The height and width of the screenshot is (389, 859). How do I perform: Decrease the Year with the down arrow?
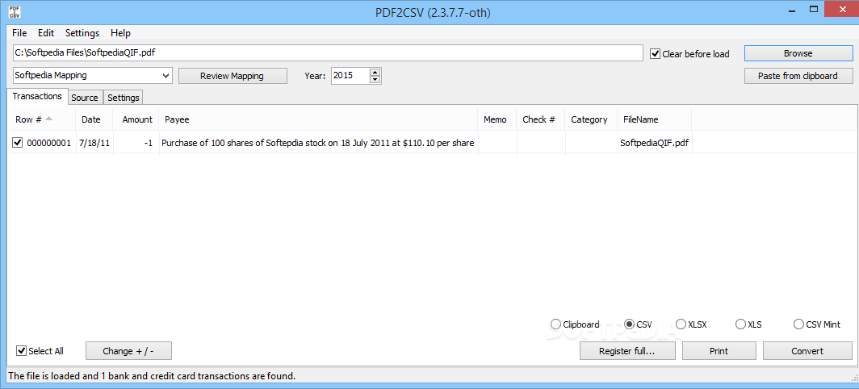click(x=375, y=79)
